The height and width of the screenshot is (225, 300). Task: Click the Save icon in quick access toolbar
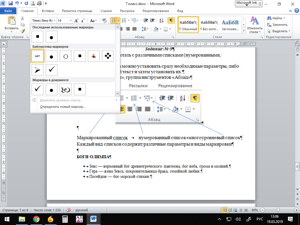pos(11,4)
